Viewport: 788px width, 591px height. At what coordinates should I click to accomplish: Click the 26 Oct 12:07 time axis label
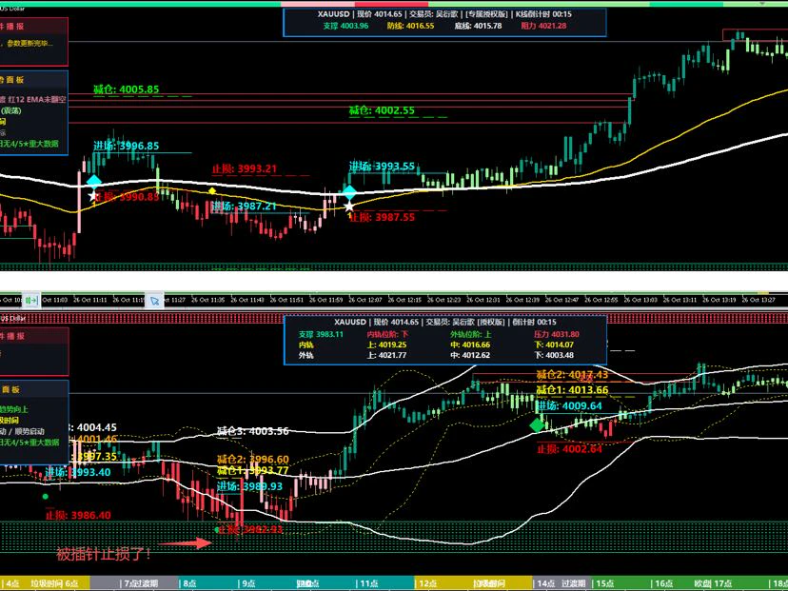click(364, 300)
